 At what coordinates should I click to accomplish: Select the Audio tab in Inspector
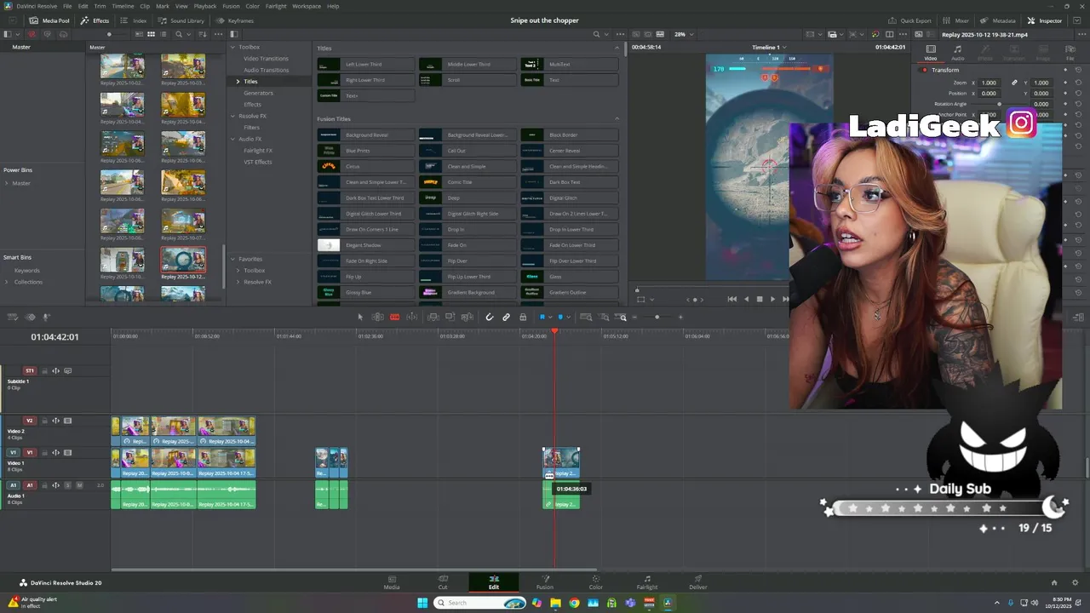coord(958,53)
